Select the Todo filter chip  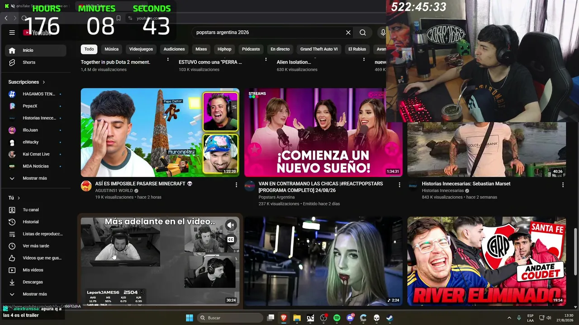[89, 49]
